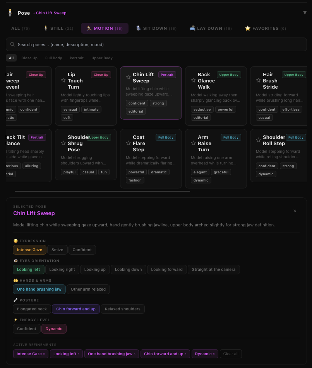The height and width of the screenshot is (368, 312).
Task: Enable the Looking up eyes orientation
Action: tap(95, 270)
